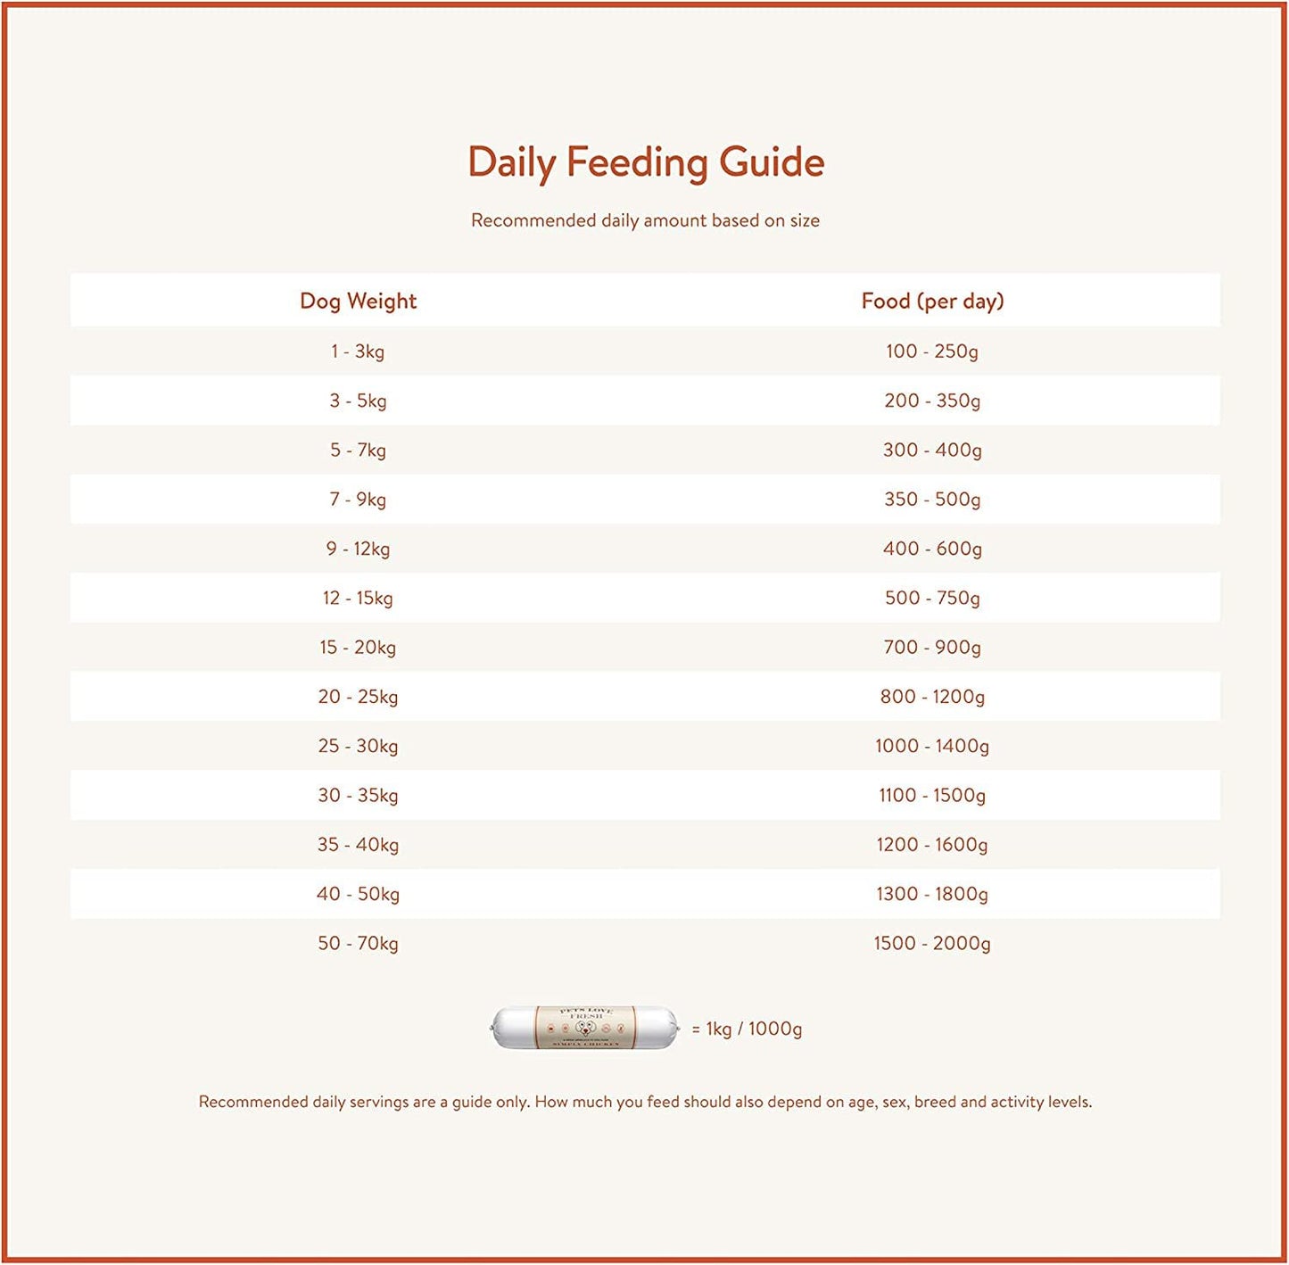Select the 1 - 3kg weight row
This screenshot has width=1289, height=1265.
click(358, 351)
